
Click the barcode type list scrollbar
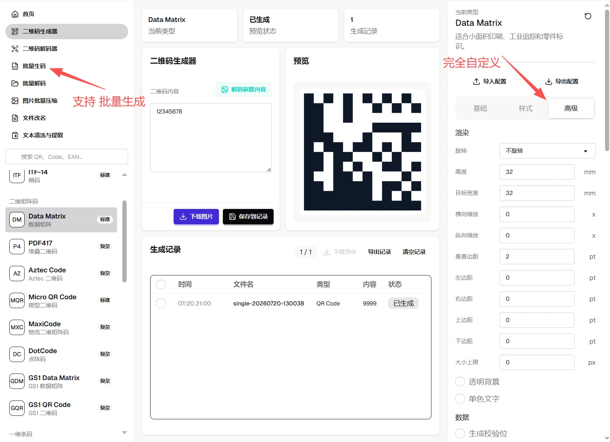point(124,241)
